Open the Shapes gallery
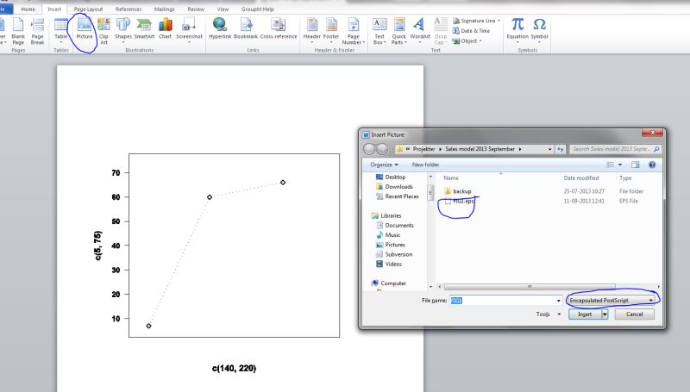 [123, 30]
